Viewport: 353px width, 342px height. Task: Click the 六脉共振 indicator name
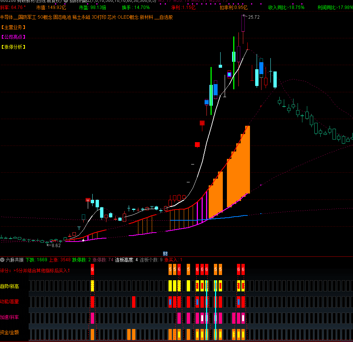(15, 260)
